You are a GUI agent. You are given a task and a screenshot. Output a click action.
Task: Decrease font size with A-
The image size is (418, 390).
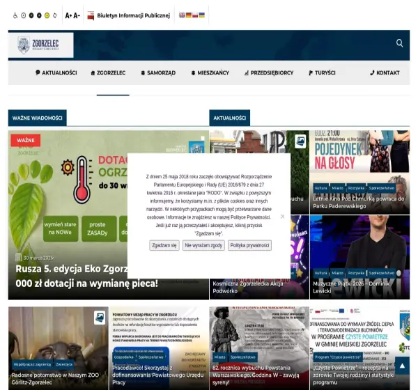click(77, 15)
